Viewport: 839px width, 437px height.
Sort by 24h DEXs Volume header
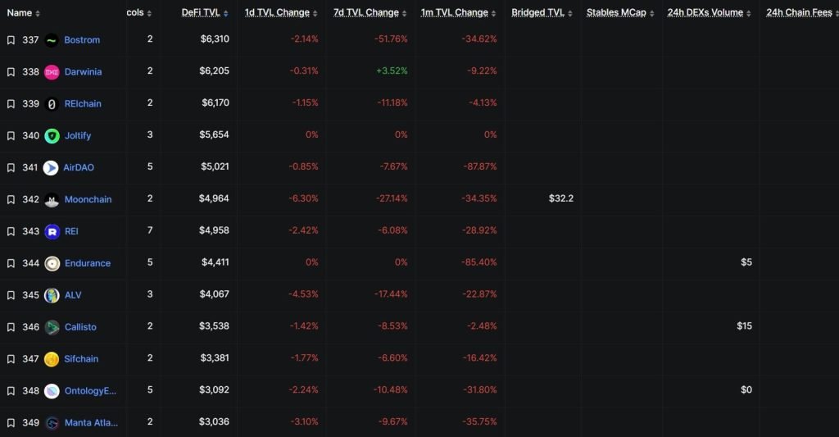click(x=705, y=13)
